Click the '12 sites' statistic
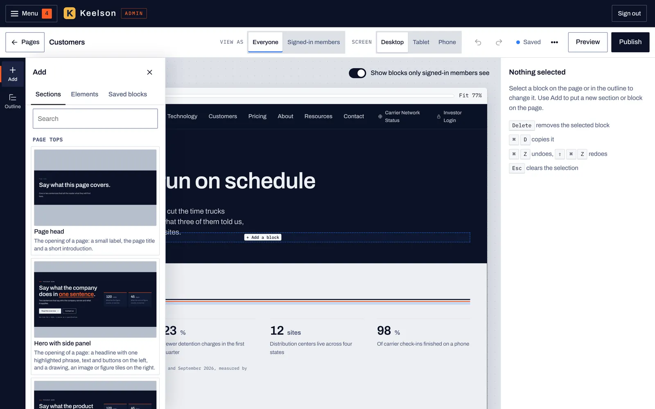The width and height of the screenshot is (655, 409). (x=285, y=331)
